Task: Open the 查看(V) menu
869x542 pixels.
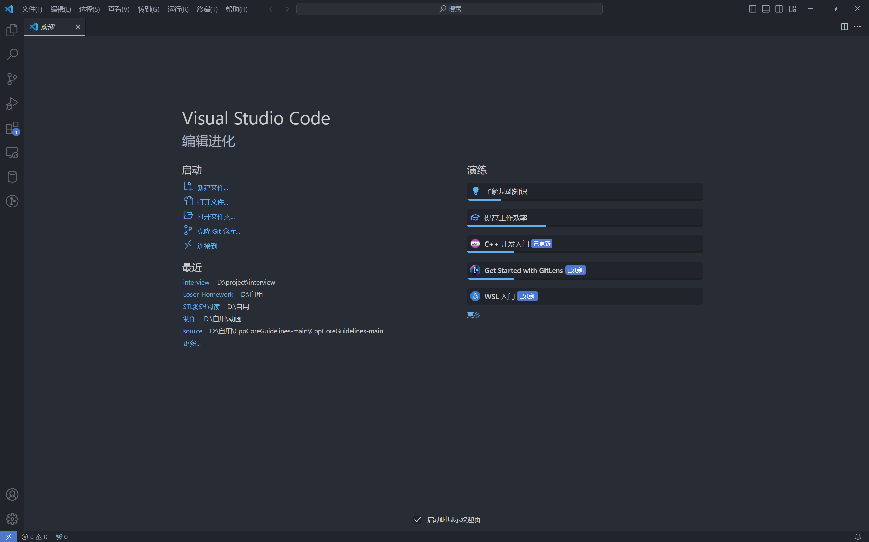Action: point(119,9)
